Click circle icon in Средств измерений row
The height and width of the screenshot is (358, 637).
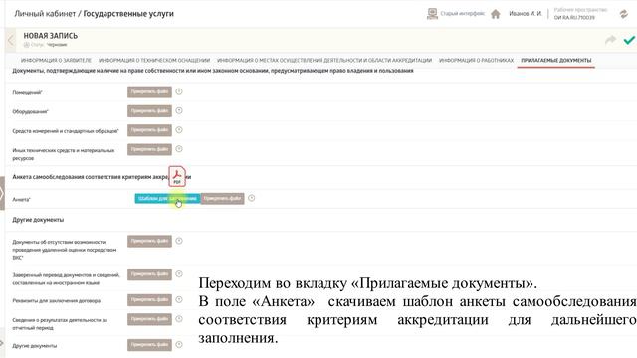[x=179, y=130]
